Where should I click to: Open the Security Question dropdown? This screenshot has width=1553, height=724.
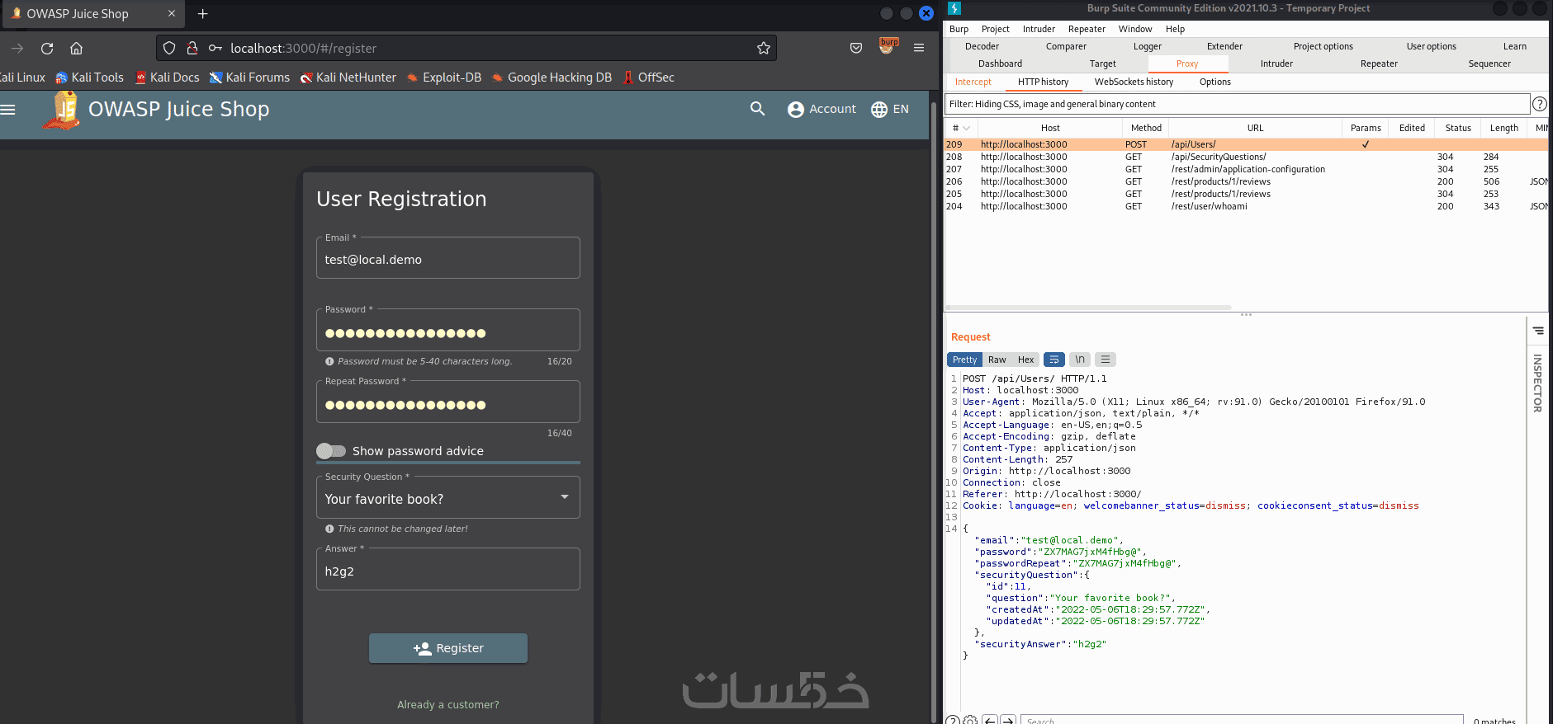tap(448, 498)
